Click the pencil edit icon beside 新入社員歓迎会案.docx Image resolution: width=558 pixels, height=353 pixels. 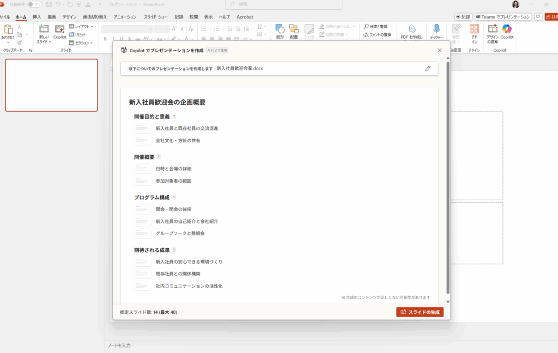[428, 69]
